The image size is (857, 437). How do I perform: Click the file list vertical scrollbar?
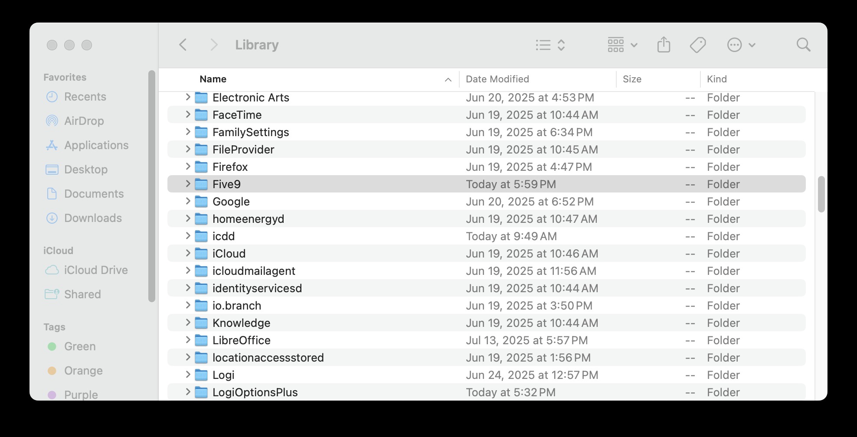[x=821, y=194]
